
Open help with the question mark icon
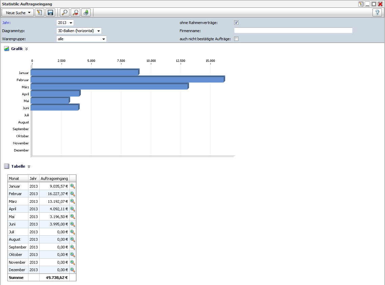(377, 13)
